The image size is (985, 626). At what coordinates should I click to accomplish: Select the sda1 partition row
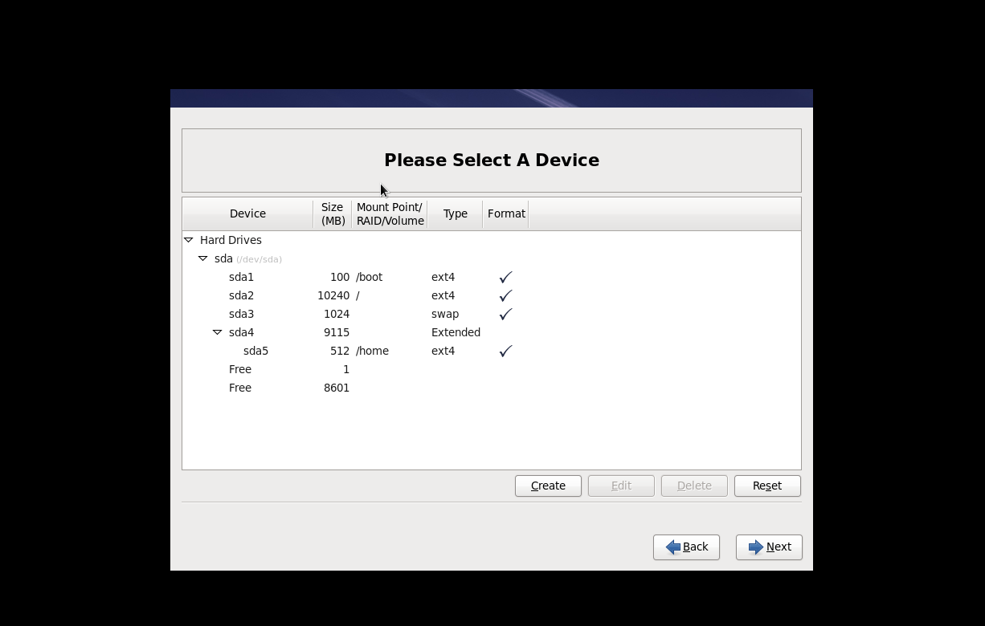tap(492, 277)
